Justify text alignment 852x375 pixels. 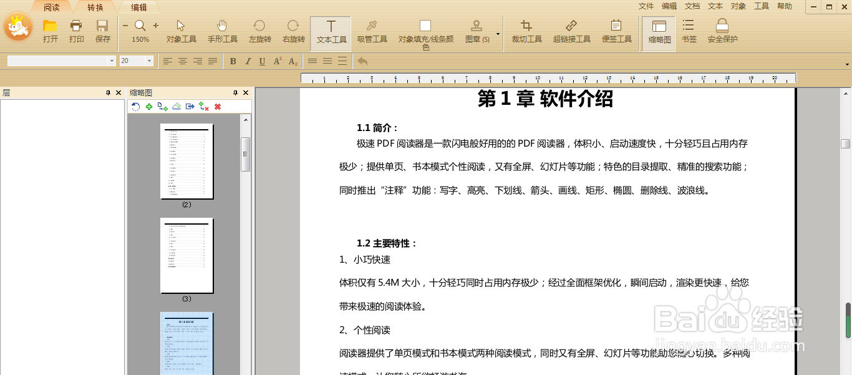point(213,61)
